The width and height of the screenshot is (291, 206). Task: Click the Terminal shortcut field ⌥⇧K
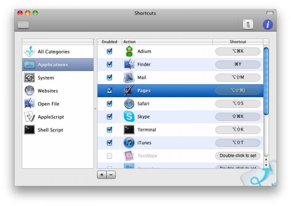pos(238,130)
